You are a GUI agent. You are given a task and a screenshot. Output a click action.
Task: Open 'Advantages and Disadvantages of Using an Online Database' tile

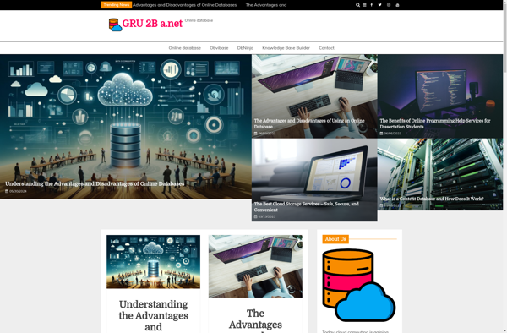point(309,123)
